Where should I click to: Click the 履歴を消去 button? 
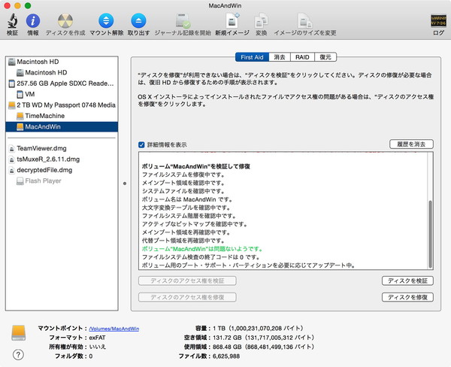tap(411, 144)
